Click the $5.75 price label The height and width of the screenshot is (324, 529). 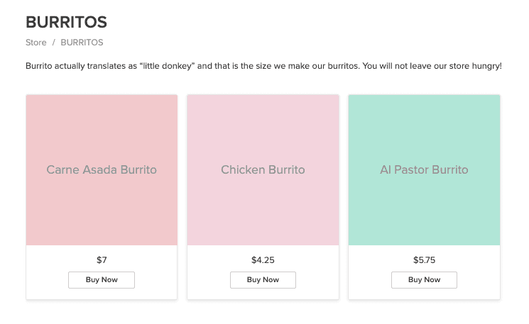pos(424,260)
